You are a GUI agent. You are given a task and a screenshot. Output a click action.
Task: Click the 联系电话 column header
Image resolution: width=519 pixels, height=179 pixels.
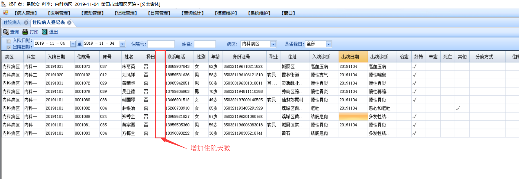click(180, 57)
